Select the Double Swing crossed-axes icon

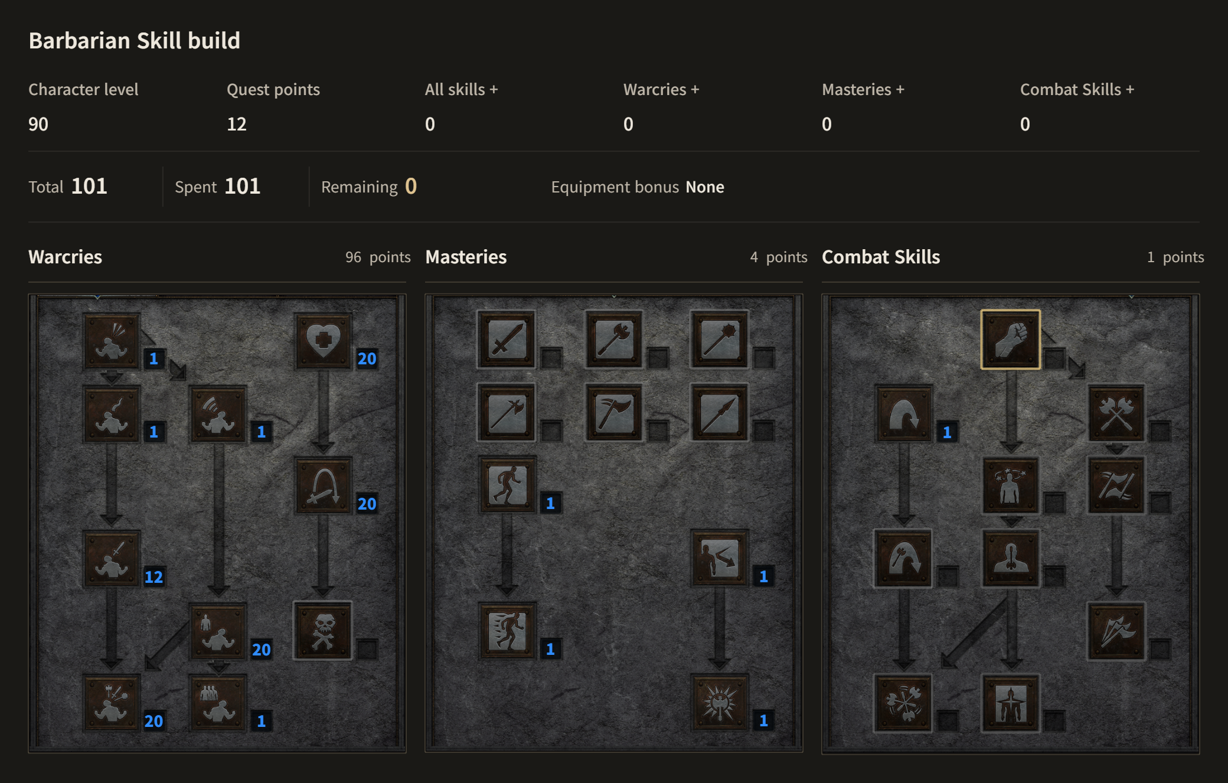[x=1116, y=413]
